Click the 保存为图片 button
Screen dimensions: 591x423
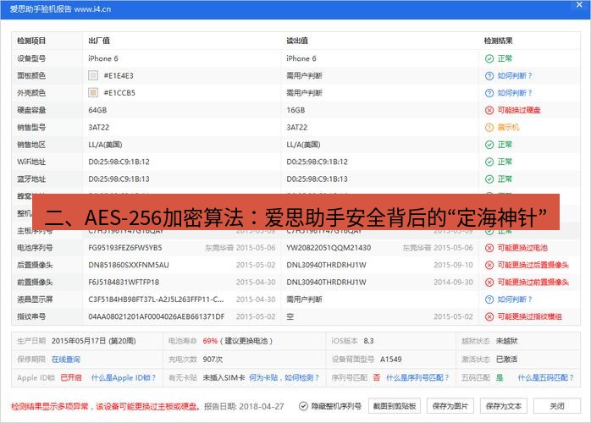coord(450,406)
